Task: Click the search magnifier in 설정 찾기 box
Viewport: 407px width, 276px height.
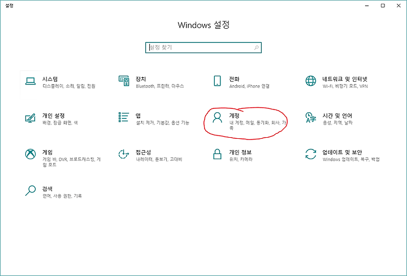Action: [x=256, y=47]
